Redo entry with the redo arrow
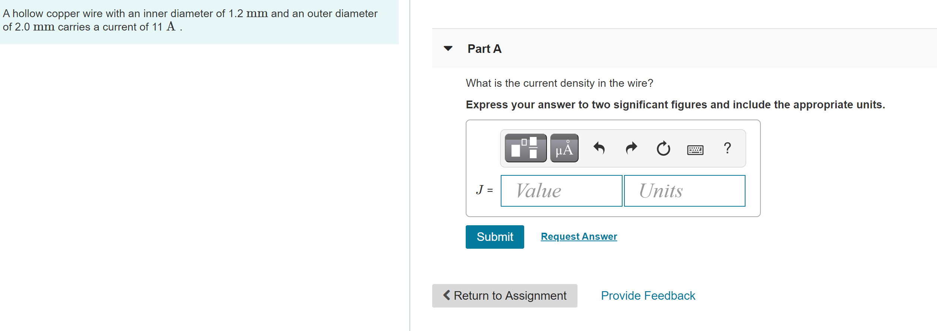Image resolution: width=937 pixels, height=331 pixels. pos(631,148)
